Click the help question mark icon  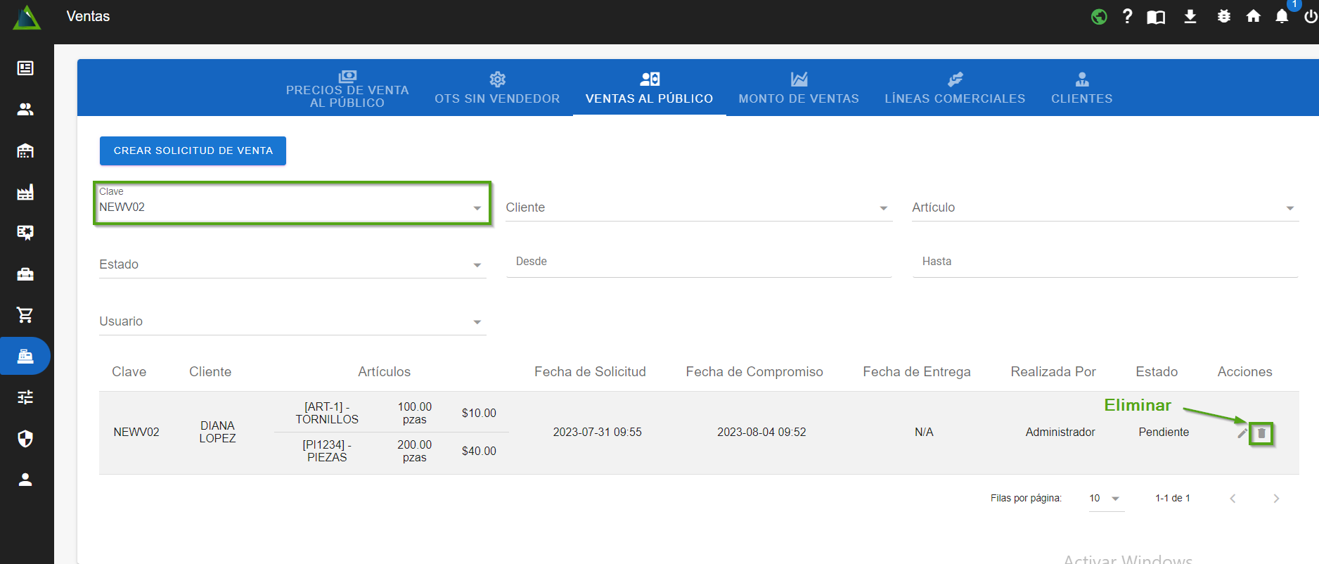tap(1127, 17)
